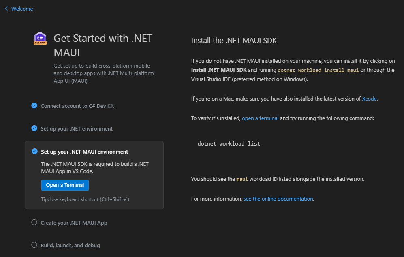
Task: Toggle completion of Set up your .NET MAUI environment
Action: point(34,151)
